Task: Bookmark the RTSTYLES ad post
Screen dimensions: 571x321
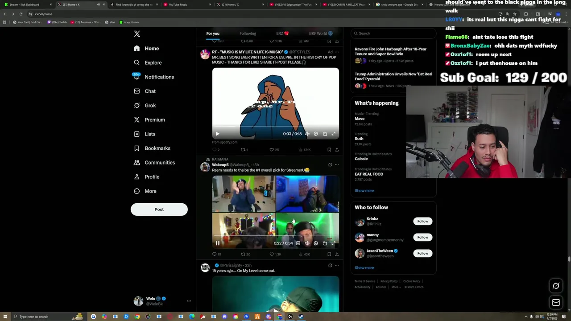Action: [x=329, y=150]
